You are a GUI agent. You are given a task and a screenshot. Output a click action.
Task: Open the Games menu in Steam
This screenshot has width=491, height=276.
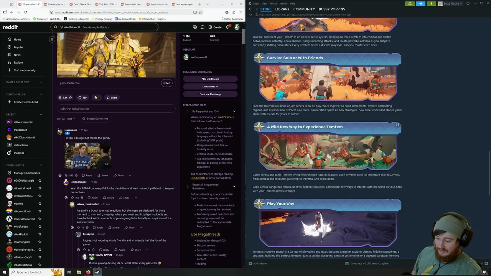click(283, 3)
